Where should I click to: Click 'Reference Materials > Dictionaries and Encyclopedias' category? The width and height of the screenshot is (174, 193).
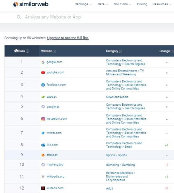click(120, 176)
